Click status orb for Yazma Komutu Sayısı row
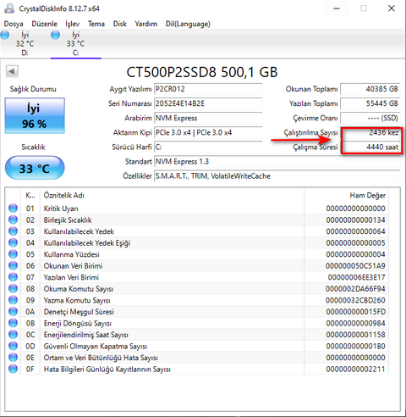406x417 pixels. pos(13,300)
